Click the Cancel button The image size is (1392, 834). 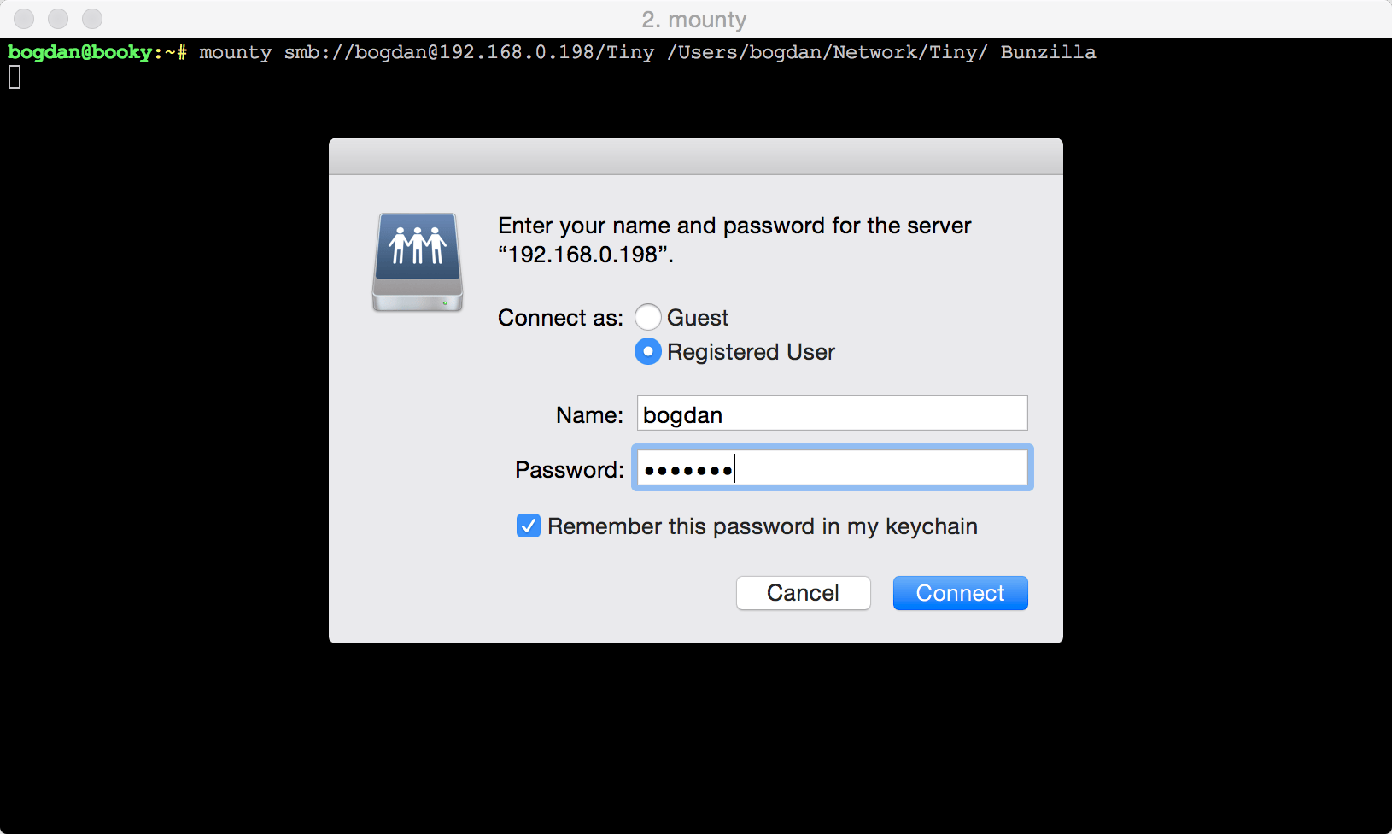click(x=802, y=592)
